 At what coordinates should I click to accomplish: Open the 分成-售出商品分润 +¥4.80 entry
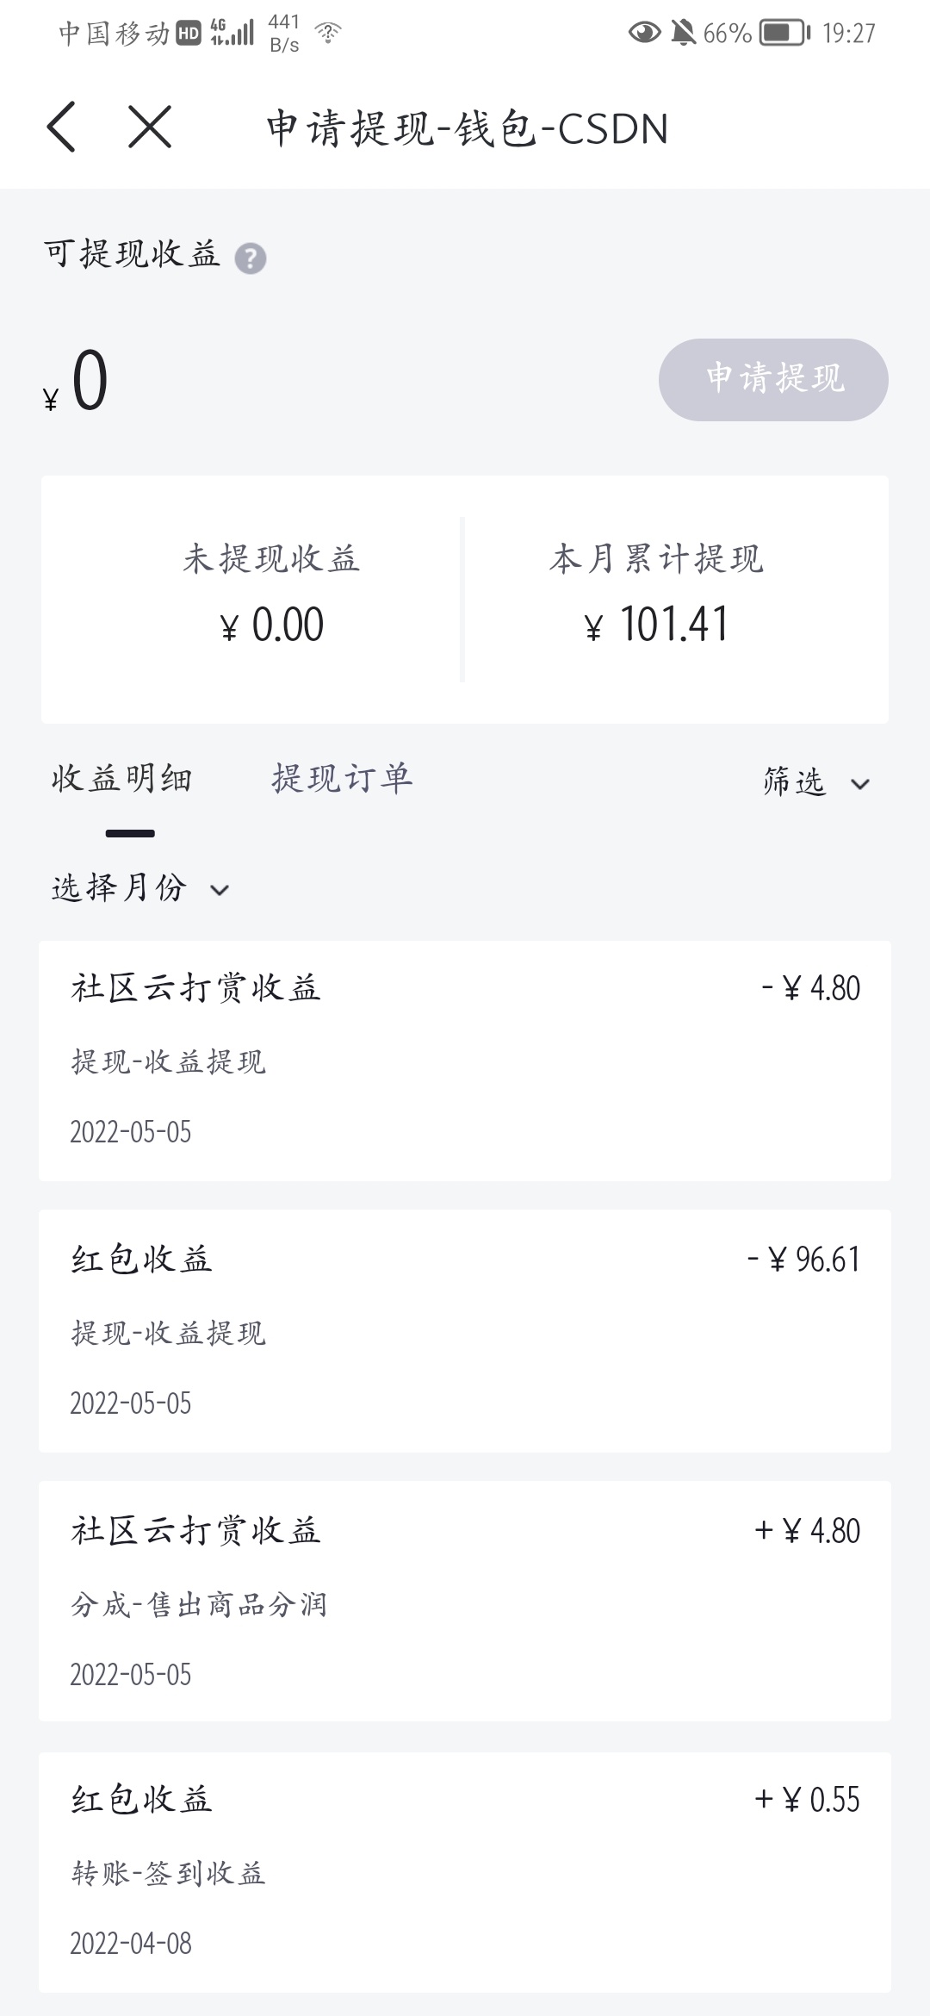pos(465,1601)
